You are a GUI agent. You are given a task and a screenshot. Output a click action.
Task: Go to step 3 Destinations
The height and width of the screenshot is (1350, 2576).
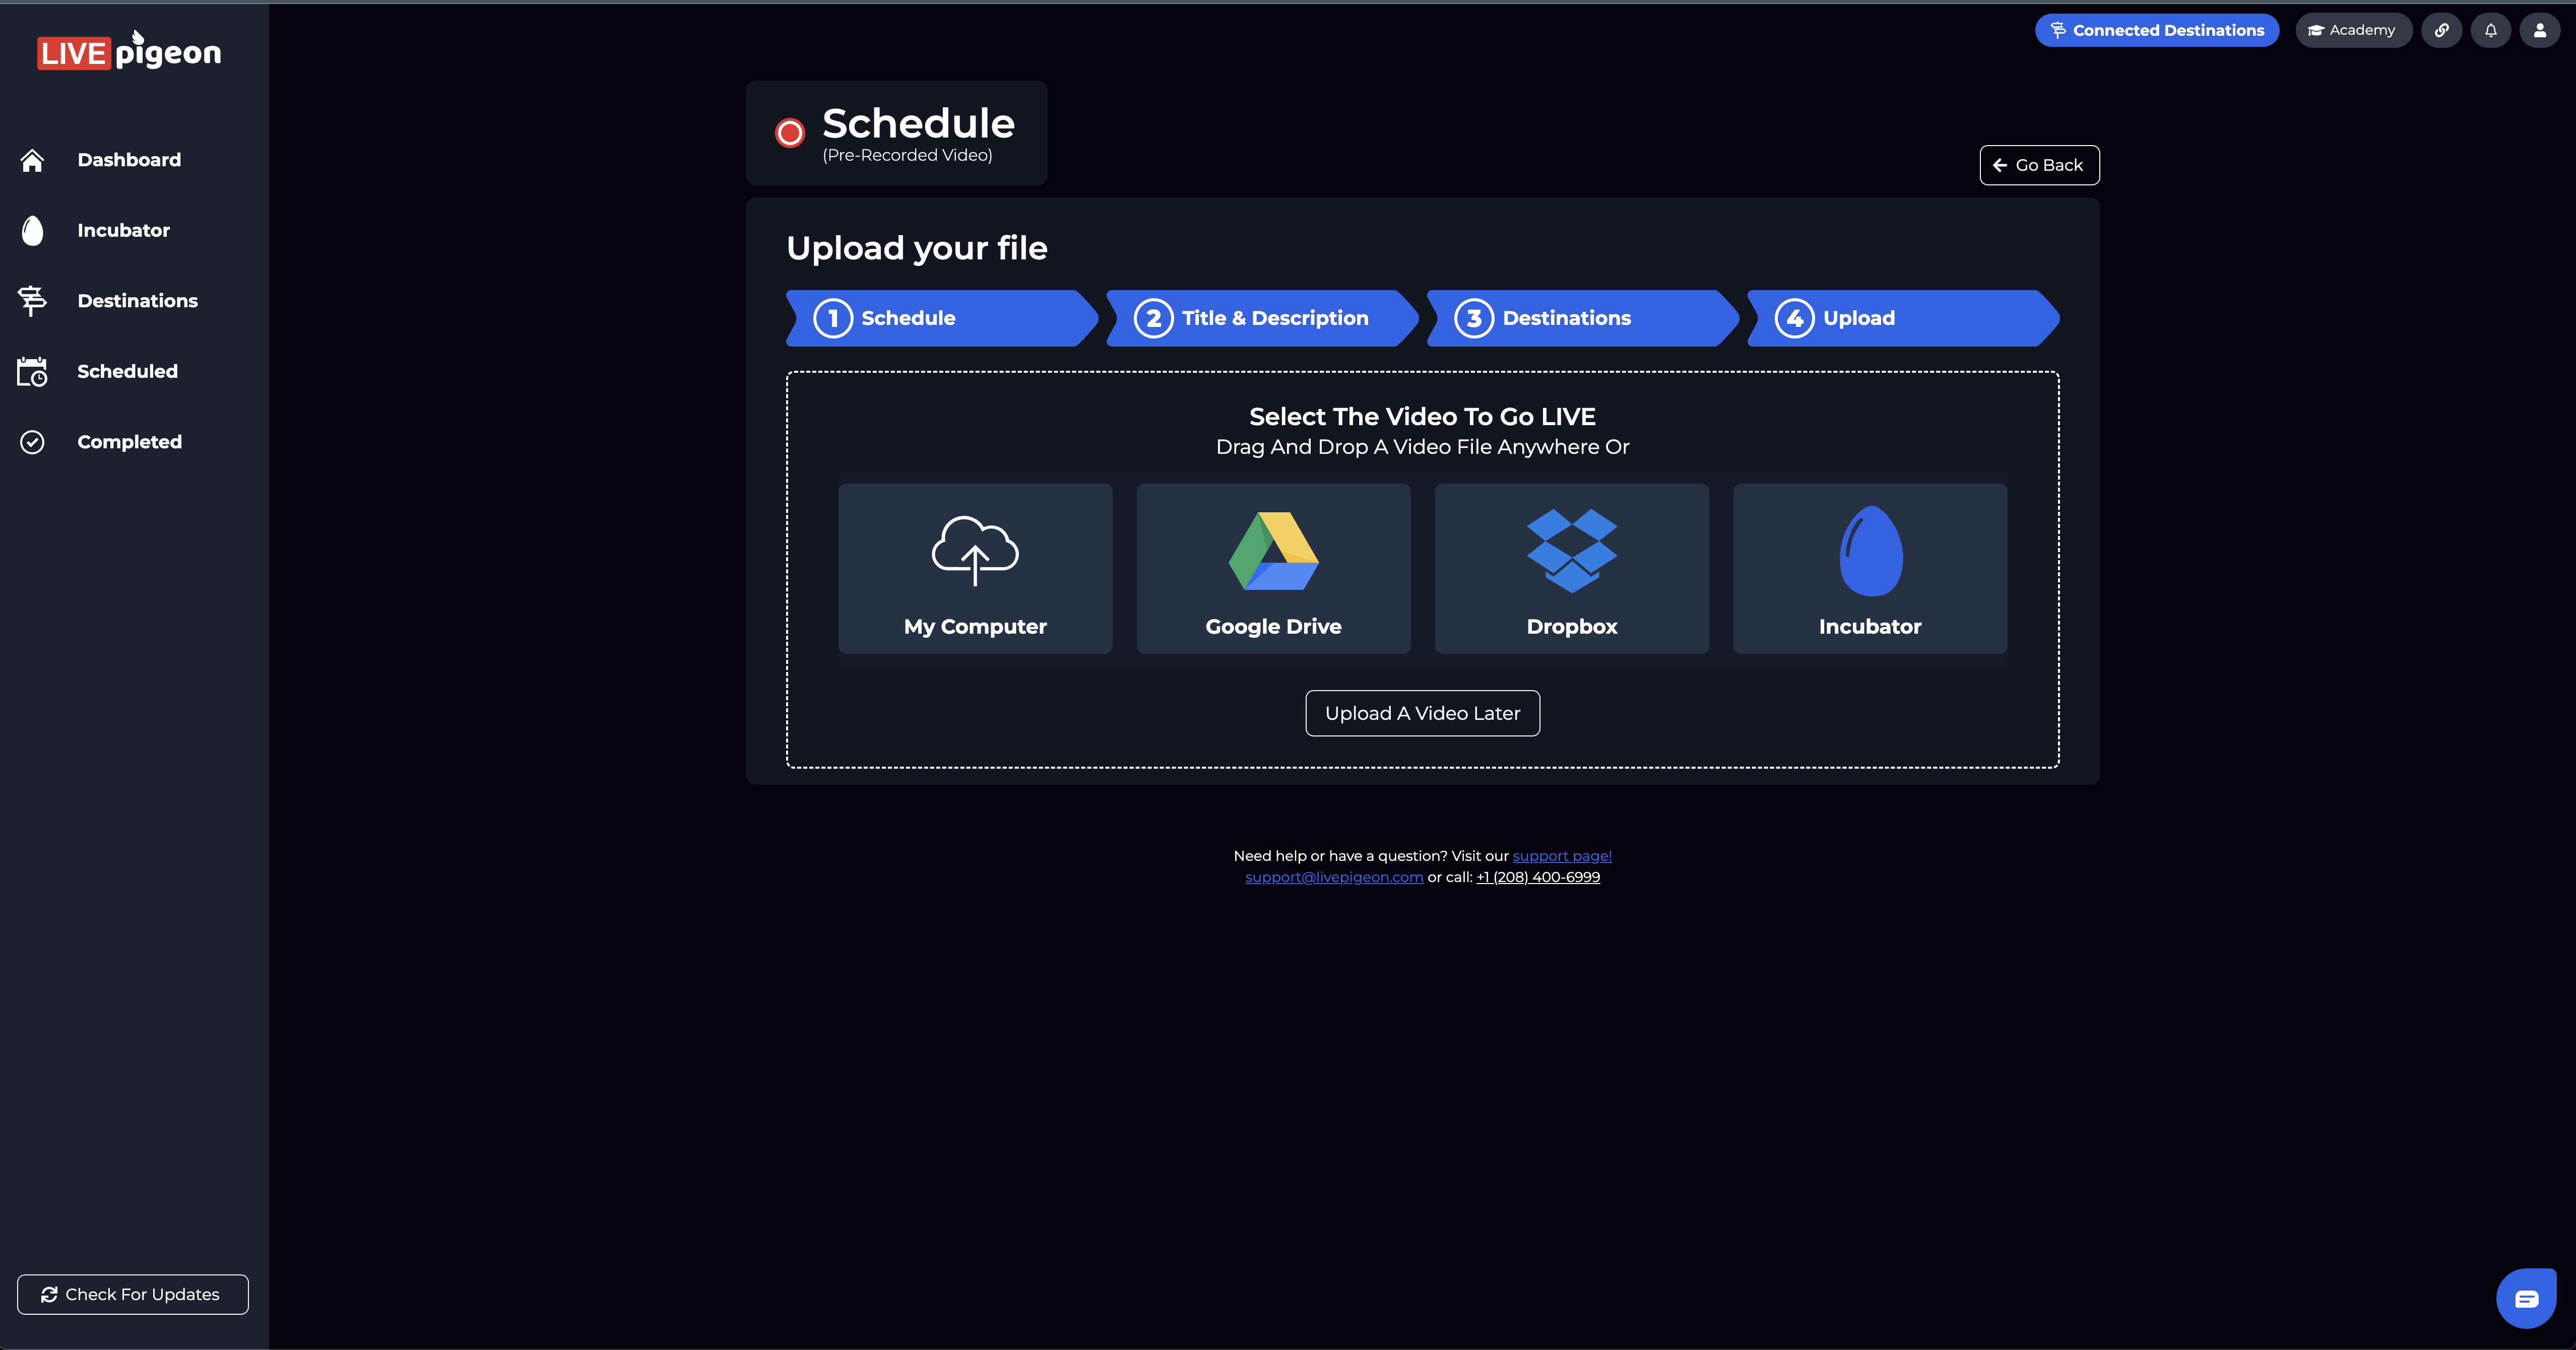pyautogui.click(x=1578, y=318)
